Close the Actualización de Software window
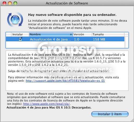Image resolution: width=134 pixels, height=122 pixels. [4, 3]
